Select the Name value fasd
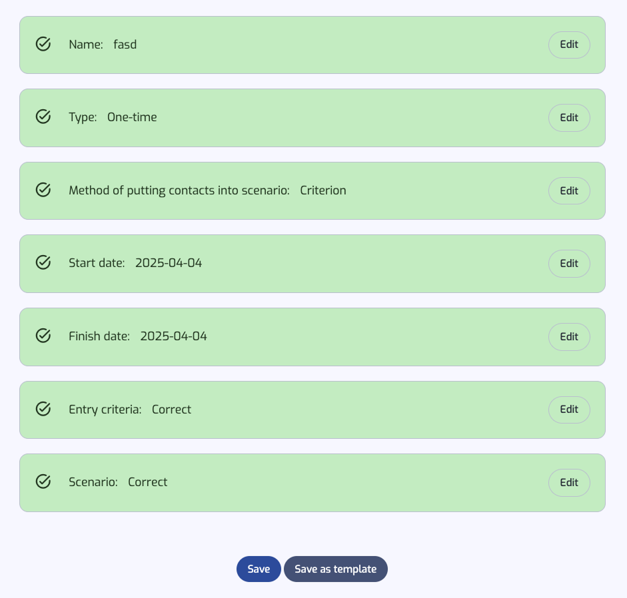 pyautogui.click(x=125, y=45)
